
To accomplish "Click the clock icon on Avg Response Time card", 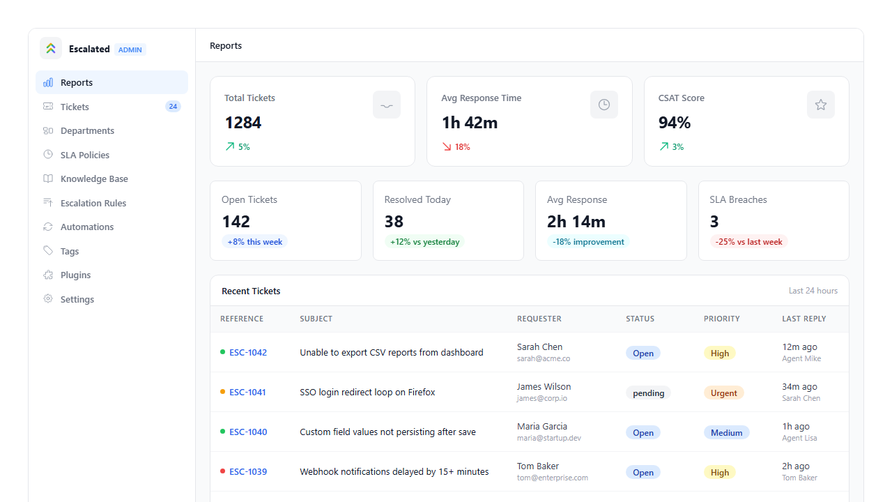I will pyautogui.click(x=604, y=105).
